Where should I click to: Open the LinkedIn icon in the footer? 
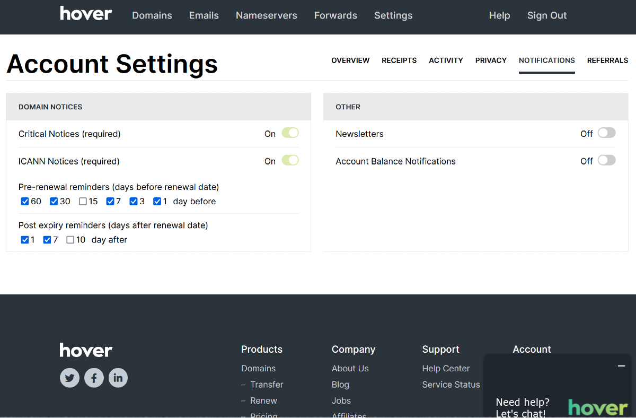pyautogui.click(x=118, y=378)
